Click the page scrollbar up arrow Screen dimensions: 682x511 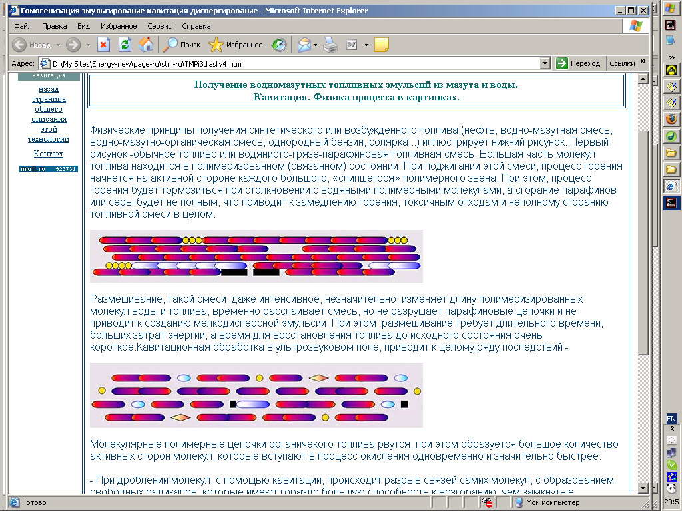coord(643,79)
